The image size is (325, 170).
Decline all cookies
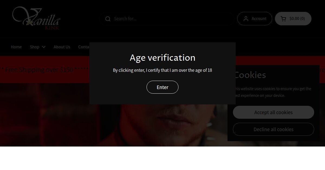tap(273, 129)
